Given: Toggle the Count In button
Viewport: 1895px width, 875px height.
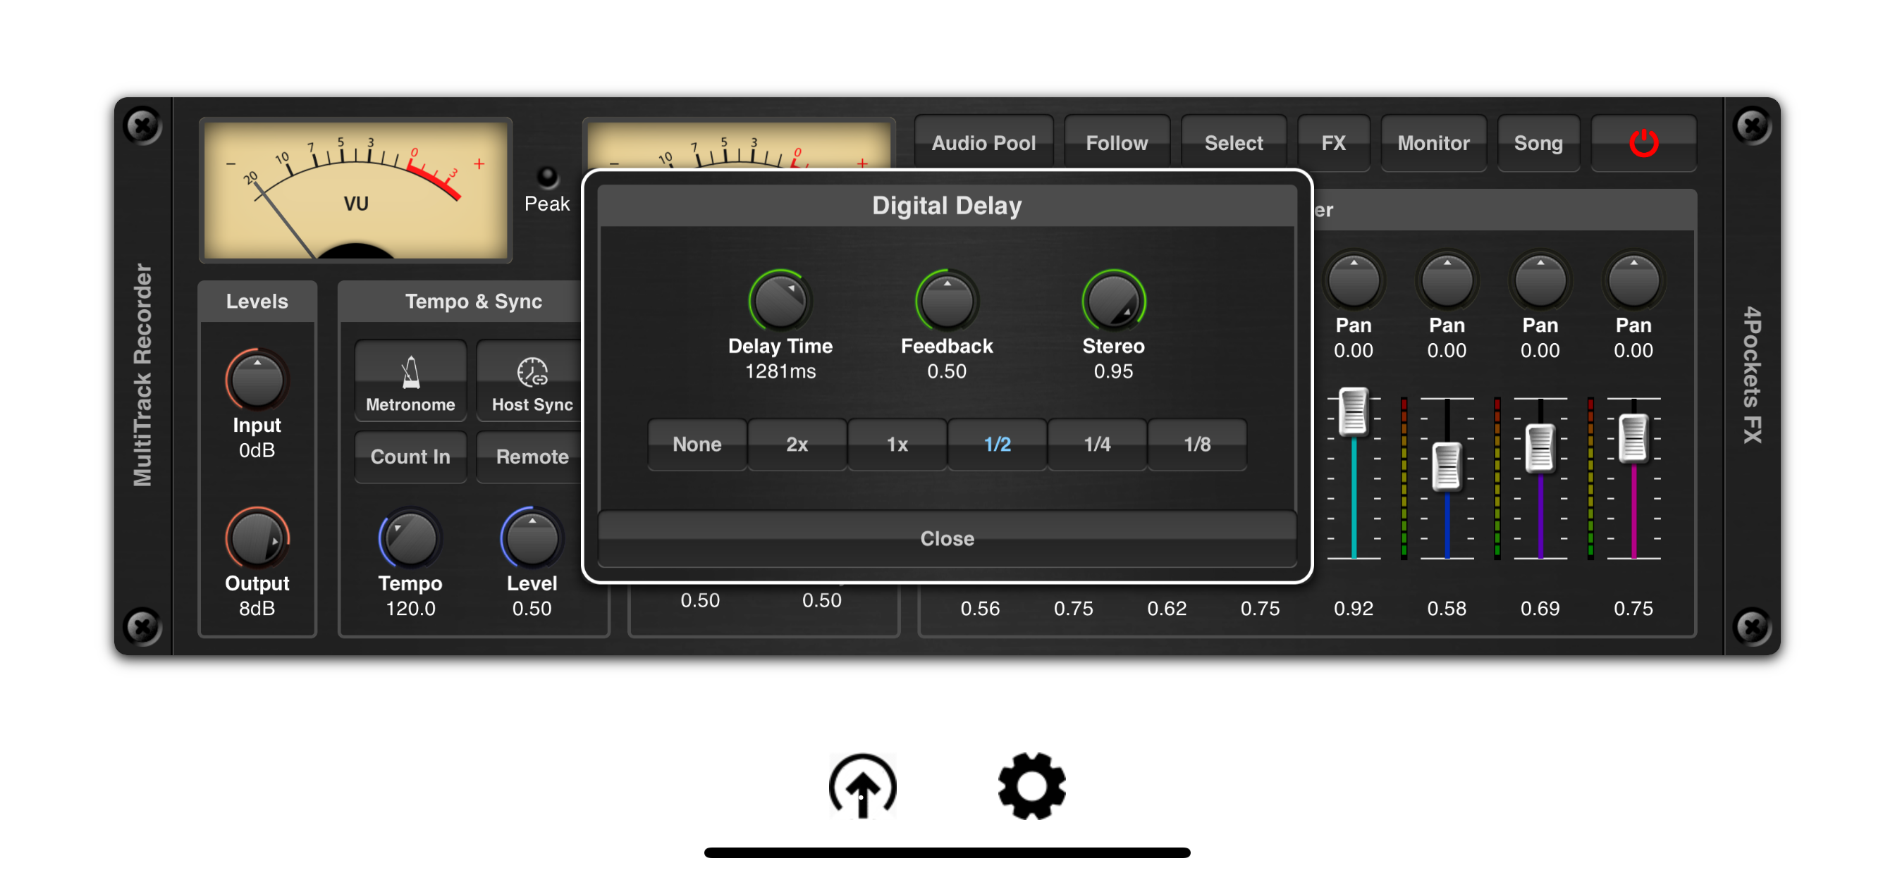Looking at the screenshot, I should point(410,457).
